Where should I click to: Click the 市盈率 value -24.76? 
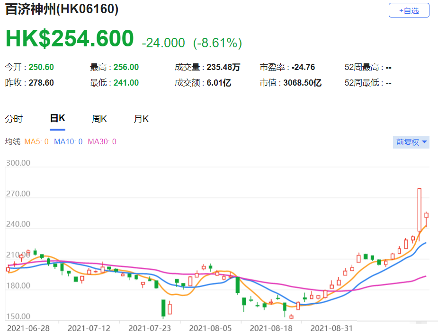pyautogui.click(x=303, y=67)
